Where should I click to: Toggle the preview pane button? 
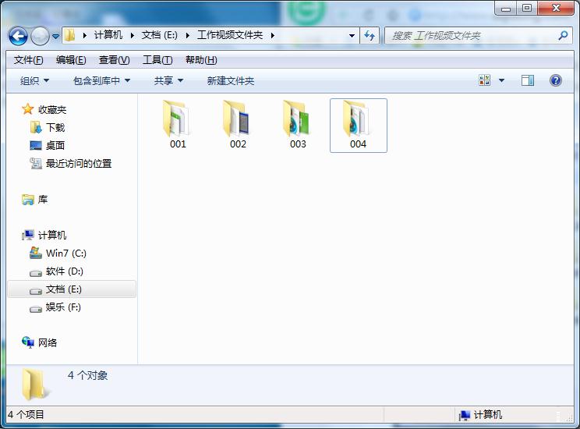[528, 80]
